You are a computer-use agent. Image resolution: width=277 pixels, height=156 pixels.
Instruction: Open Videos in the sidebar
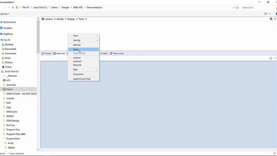[x=8, y=67]
